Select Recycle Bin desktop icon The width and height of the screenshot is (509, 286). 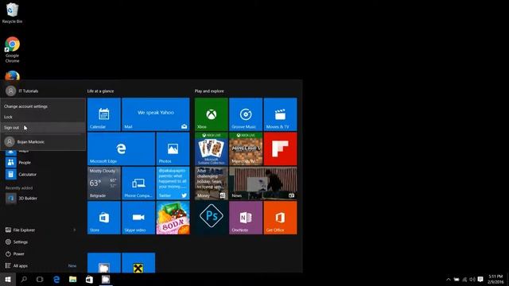12,13
